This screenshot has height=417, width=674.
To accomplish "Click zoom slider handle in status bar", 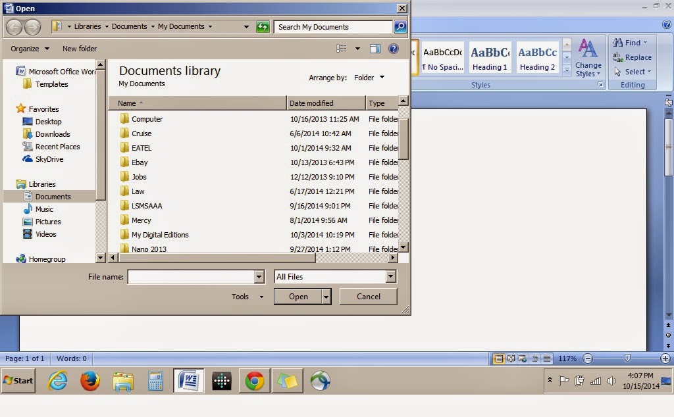I will pyautogui.click(x=627, y=358).
